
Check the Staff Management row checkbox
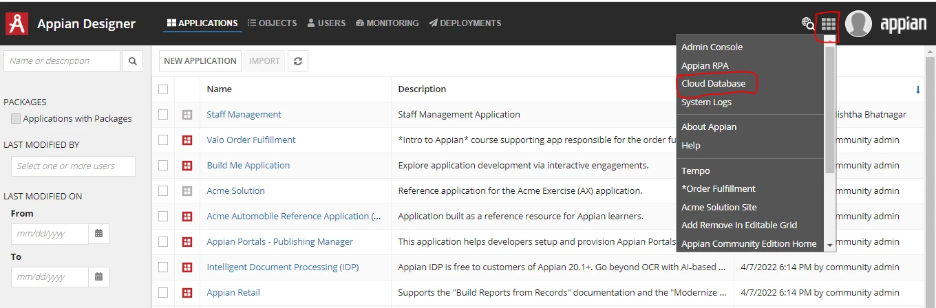163,115
